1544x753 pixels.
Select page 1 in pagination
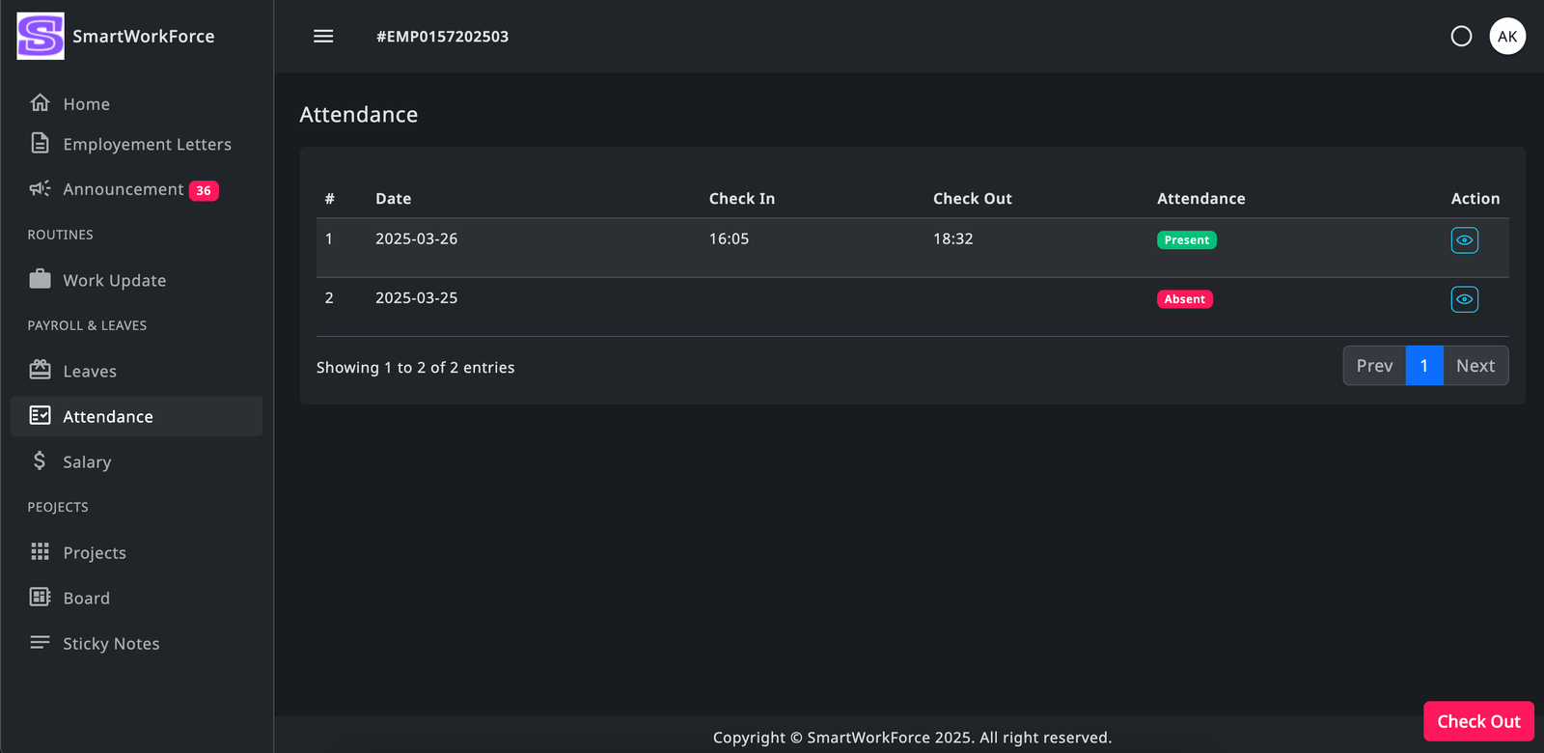coord(1423,366)
